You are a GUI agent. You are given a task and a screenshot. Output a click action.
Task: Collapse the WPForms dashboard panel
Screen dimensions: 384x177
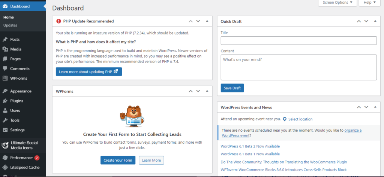207,91
